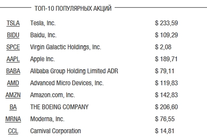The width and height of the screenshot is (207, 140).
Task: Open the BABA ticker link
Action: (13, 71)
